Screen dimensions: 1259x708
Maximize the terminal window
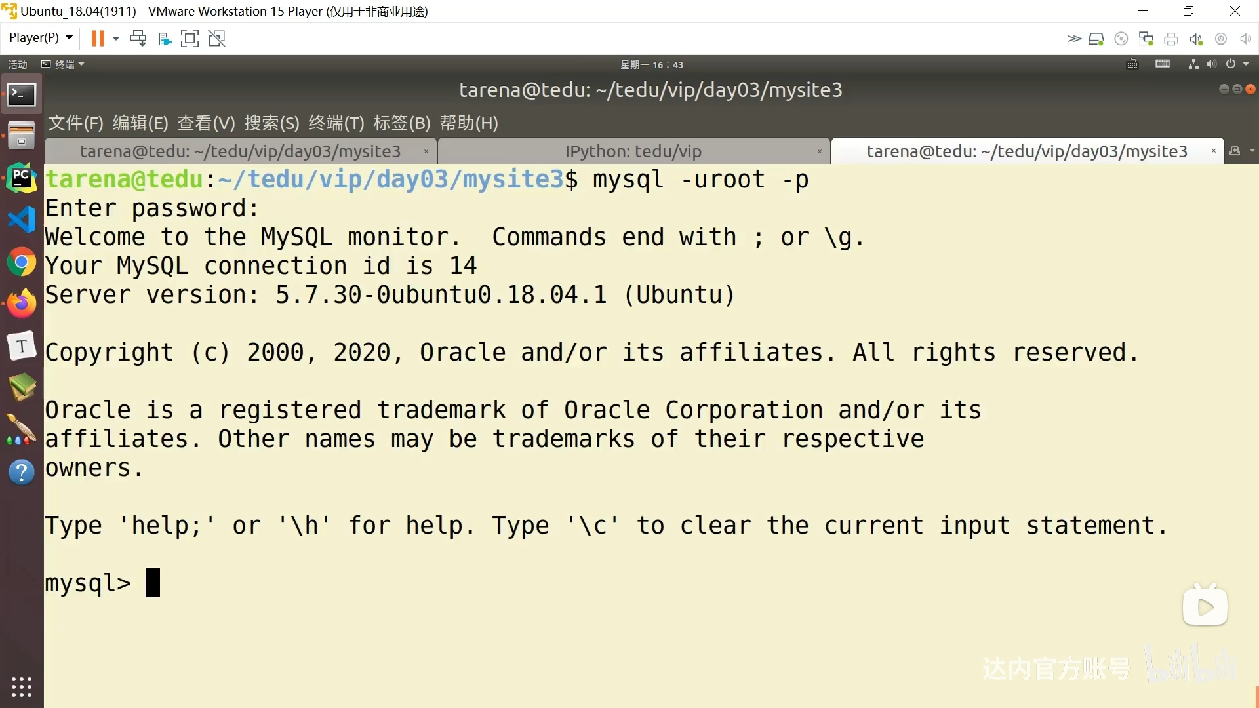1237,89
